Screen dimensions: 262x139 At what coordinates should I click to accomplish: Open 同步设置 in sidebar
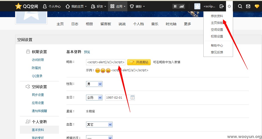pos(38,95)
